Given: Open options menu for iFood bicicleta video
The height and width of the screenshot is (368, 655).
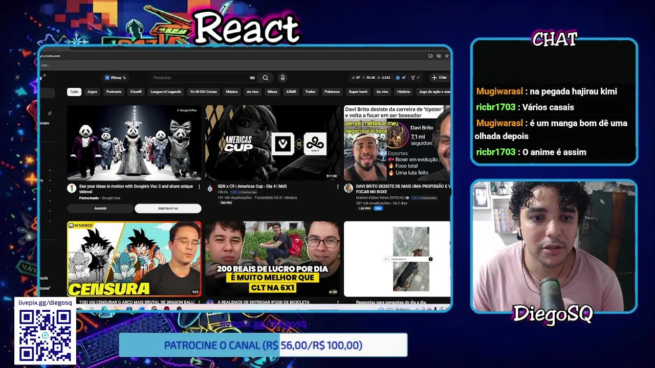Looking at the screenshot, I should coord(338,303).
